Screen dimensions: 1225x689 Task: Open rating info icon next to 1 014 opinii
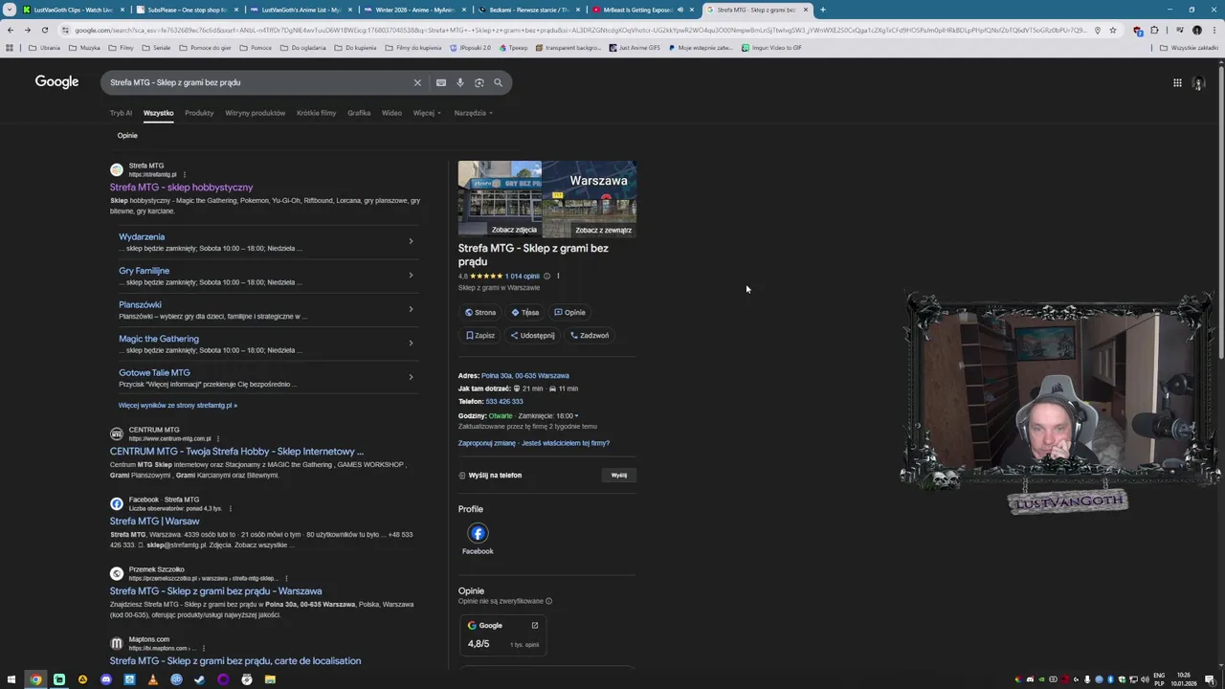[546, 276]
